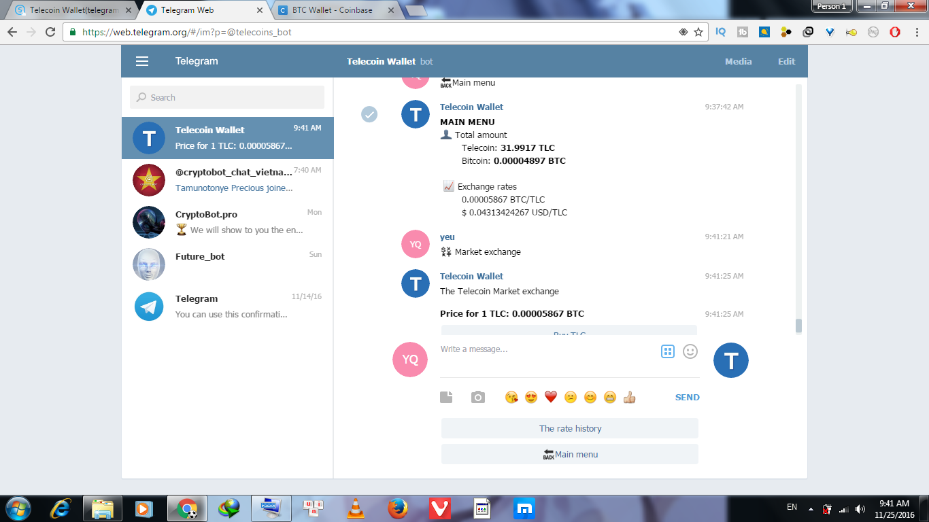Screen dimensions: 929x522
Task: Click the blue sun/moon extension icon
Action: coord(764,32)
